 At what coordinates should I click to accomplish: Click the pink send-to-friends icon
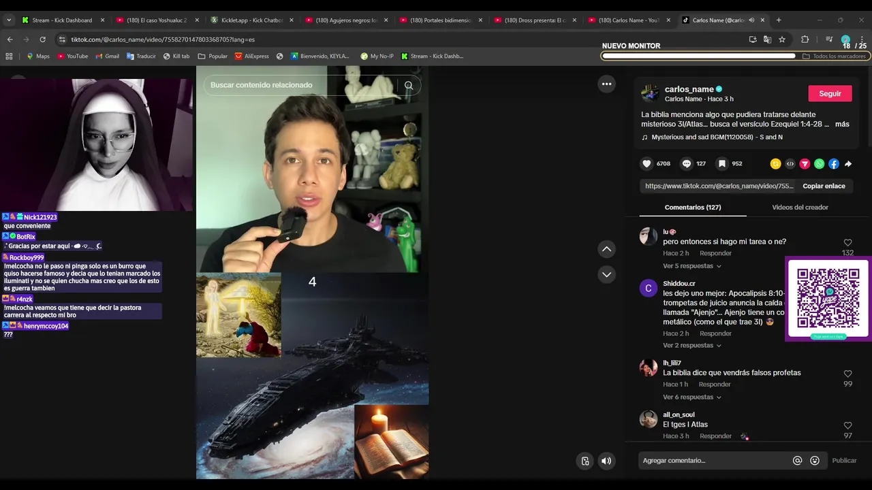[805, 164]
